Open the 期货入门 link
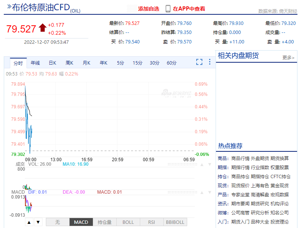Viewport: 302px width, 228px height. coord(240,222)
